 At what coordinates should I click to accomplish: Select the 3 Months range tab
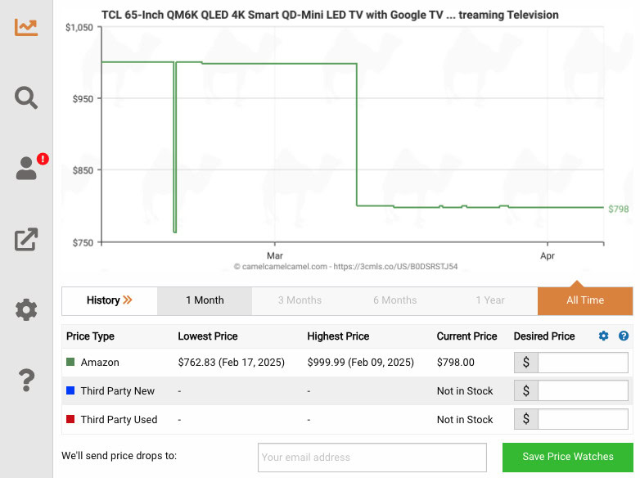click(x=300, y=300)
